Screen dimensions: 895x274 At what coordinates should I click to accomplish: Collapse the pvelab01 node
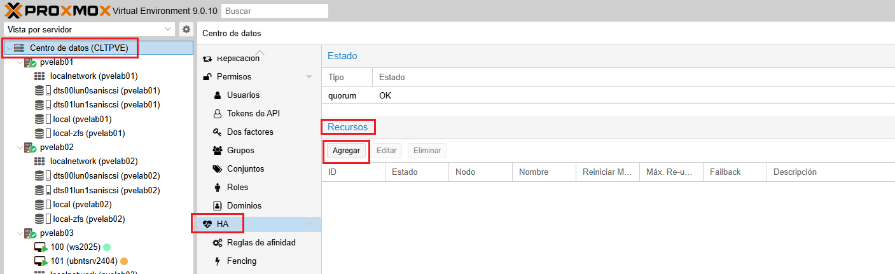(19, 62)
